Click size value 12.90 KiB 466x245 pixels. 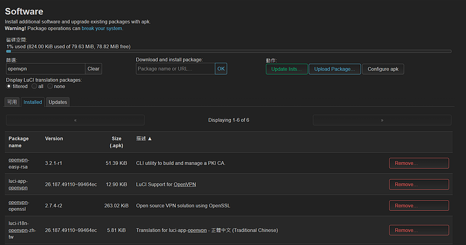tap(116, 184)
